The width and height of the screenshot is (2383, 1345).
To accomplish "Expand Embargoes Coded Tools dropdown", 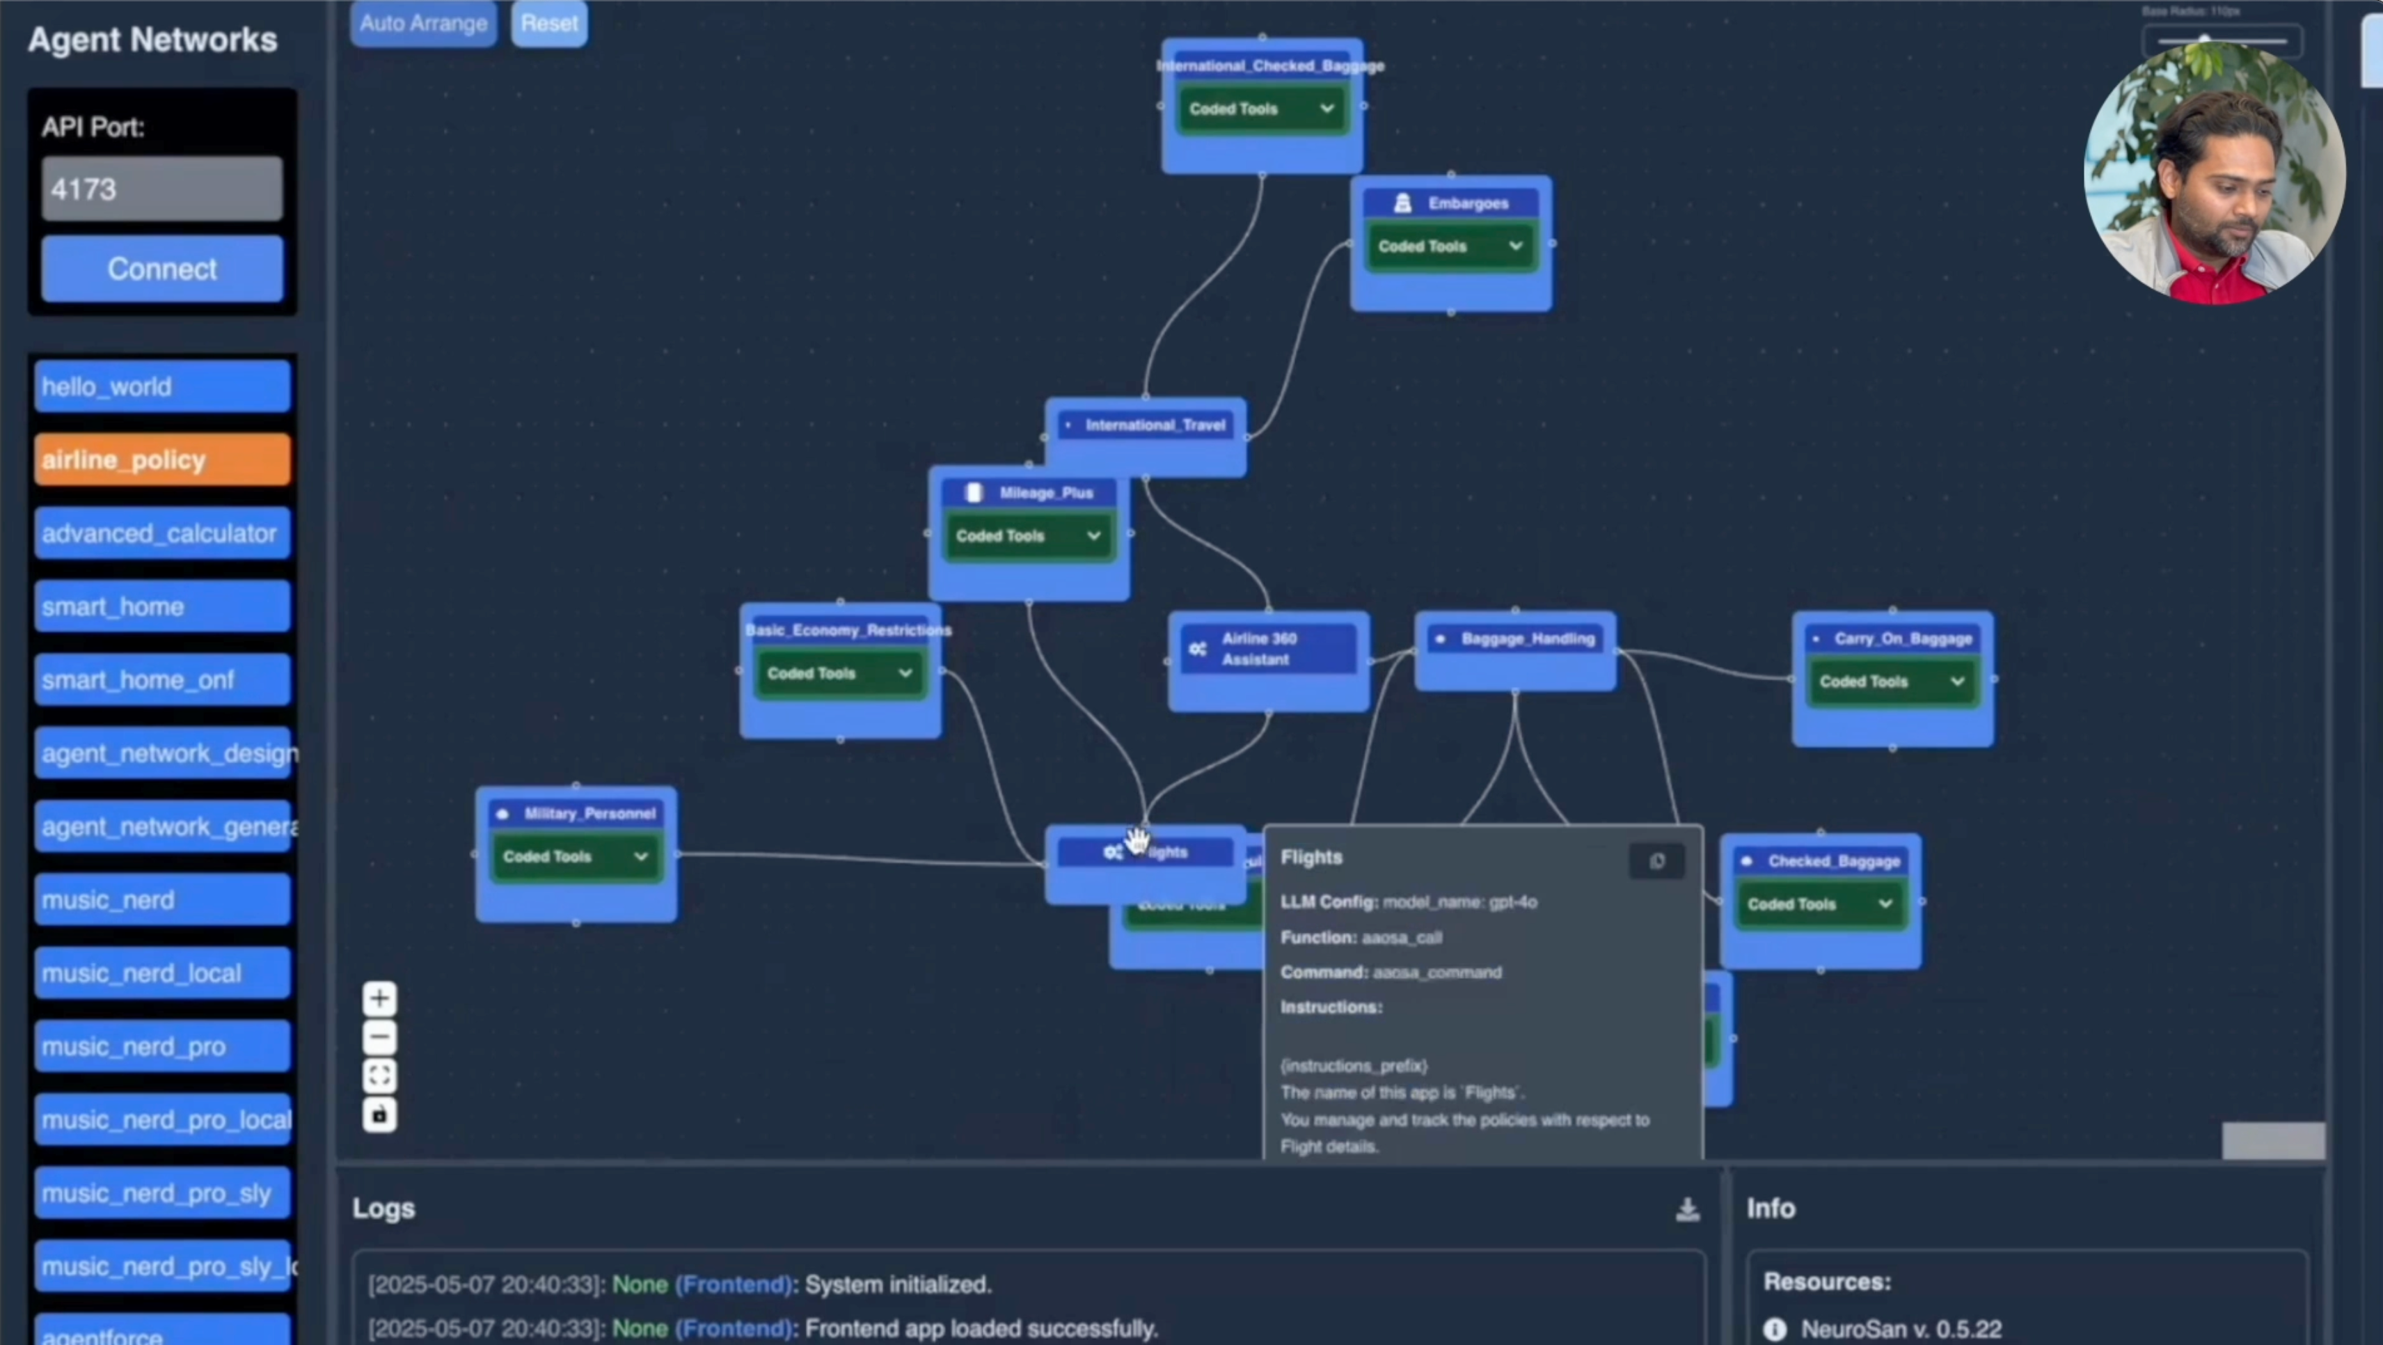I will coord(1450,246).
